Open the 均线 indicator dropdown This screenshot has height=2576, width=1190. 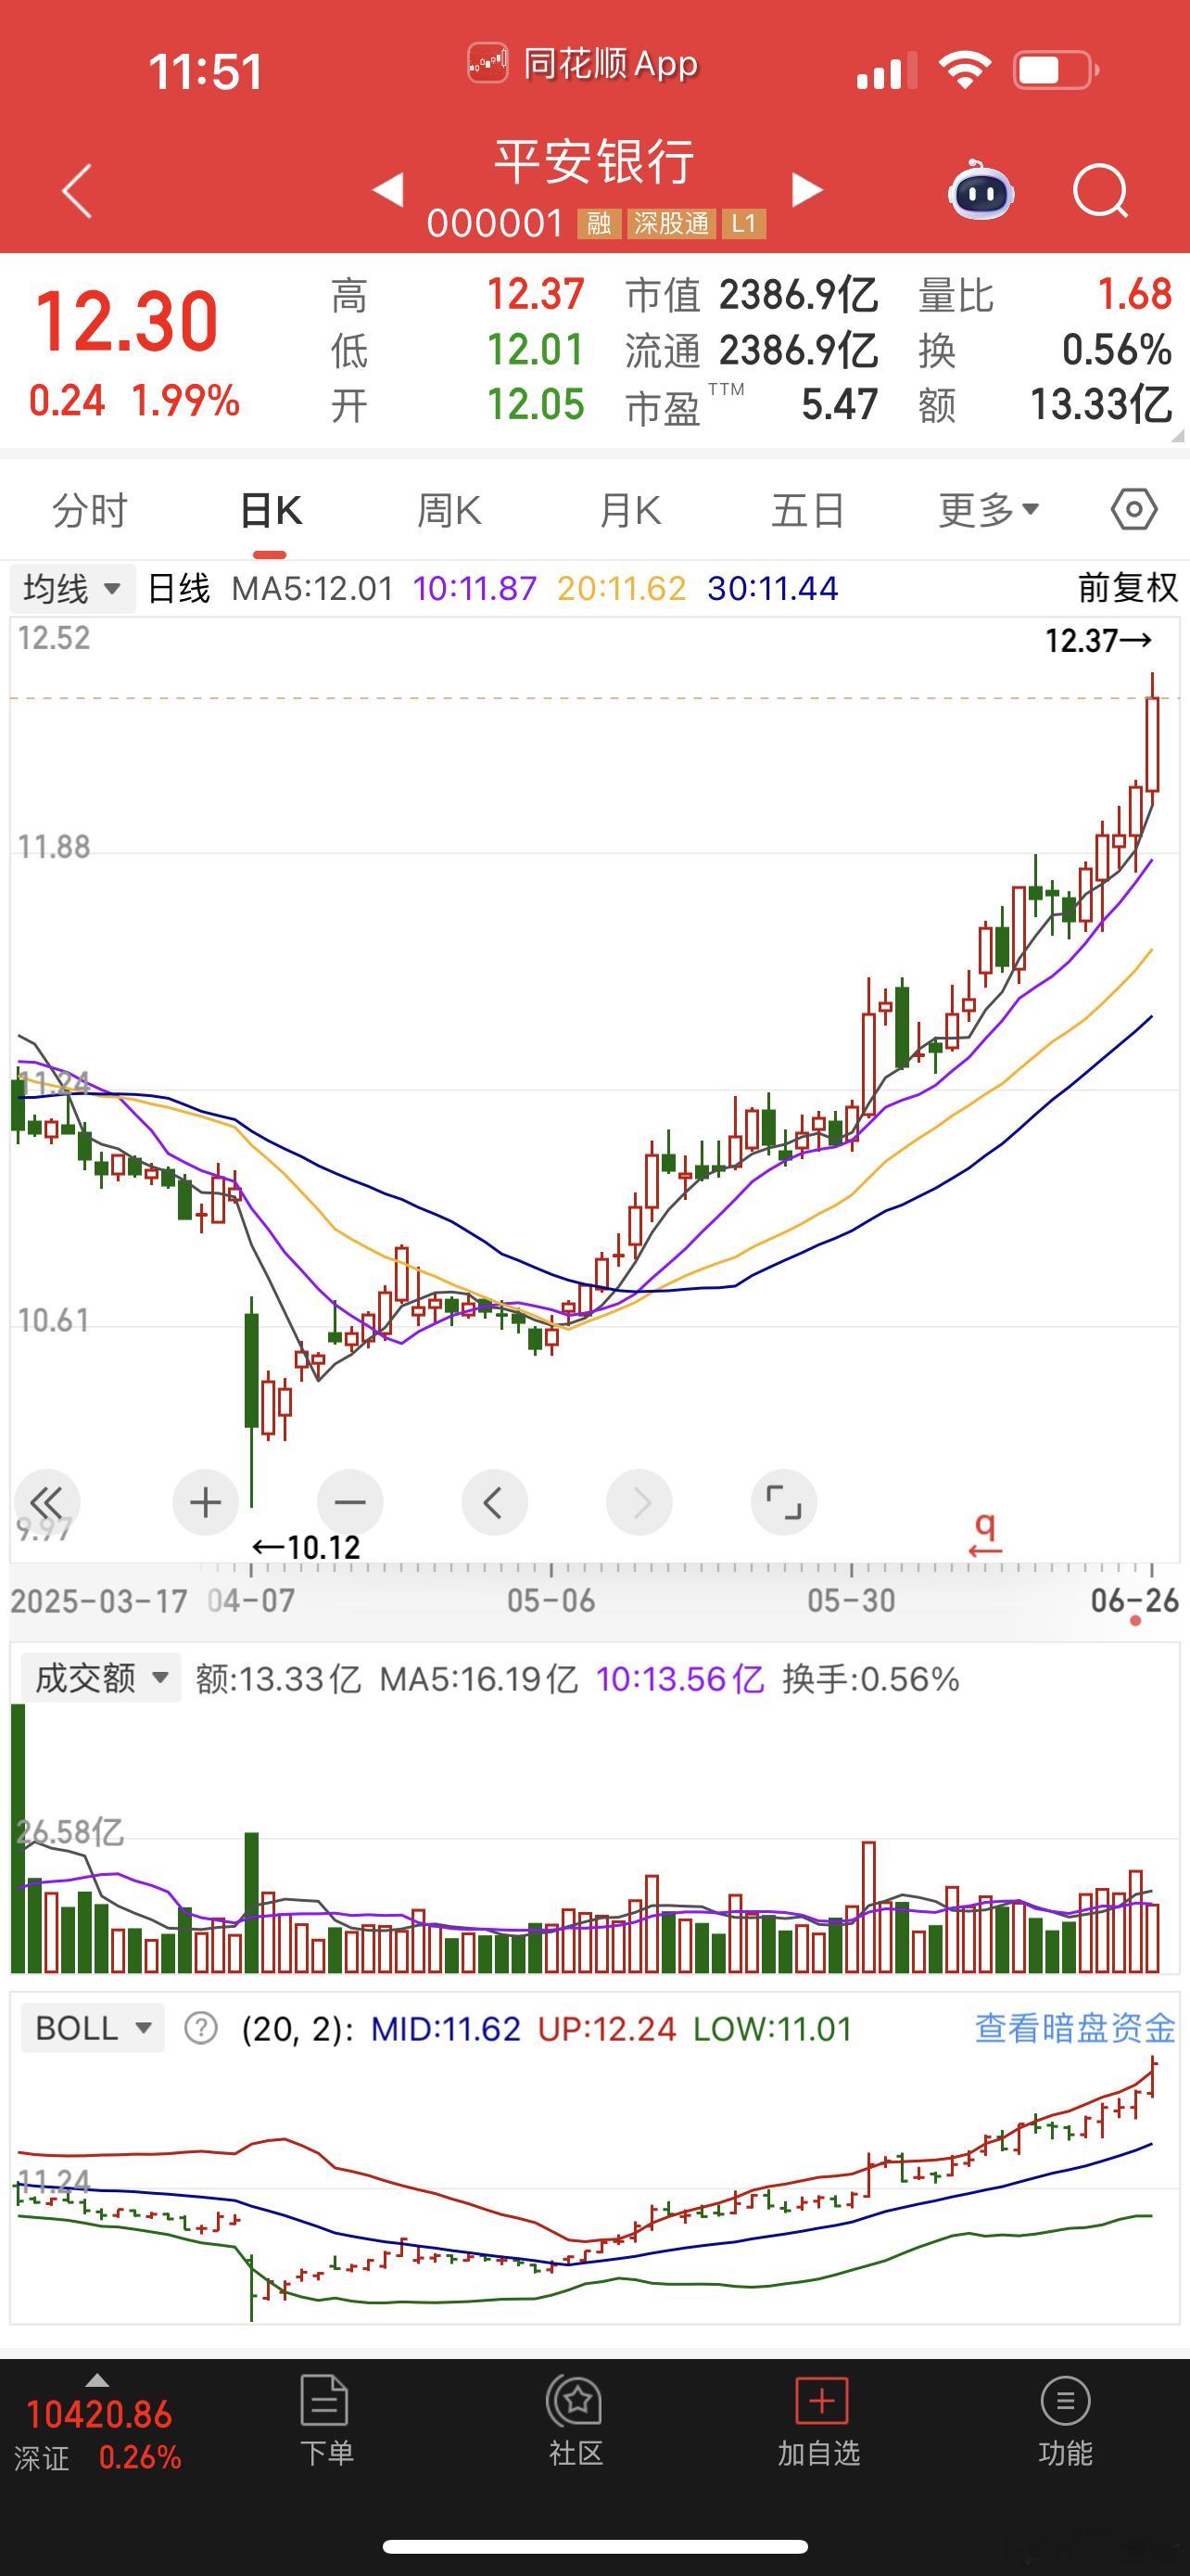click(72, 588)
